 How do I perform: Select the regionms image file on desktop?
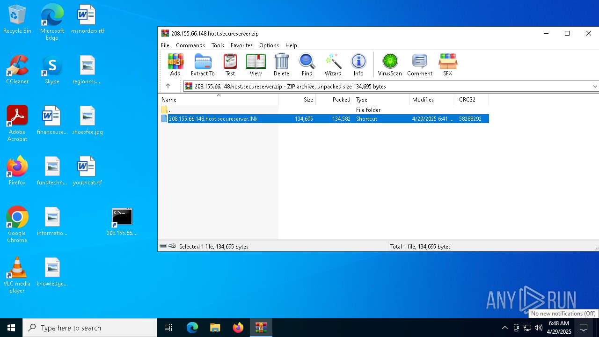[x=88, y=70]
